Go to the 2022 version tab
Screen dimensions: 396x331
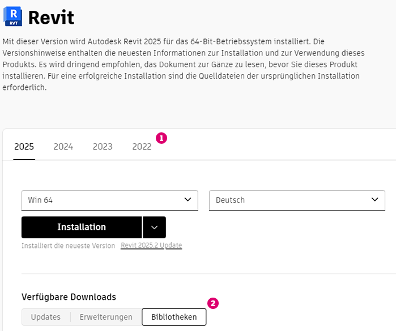[x=142, y=147]
